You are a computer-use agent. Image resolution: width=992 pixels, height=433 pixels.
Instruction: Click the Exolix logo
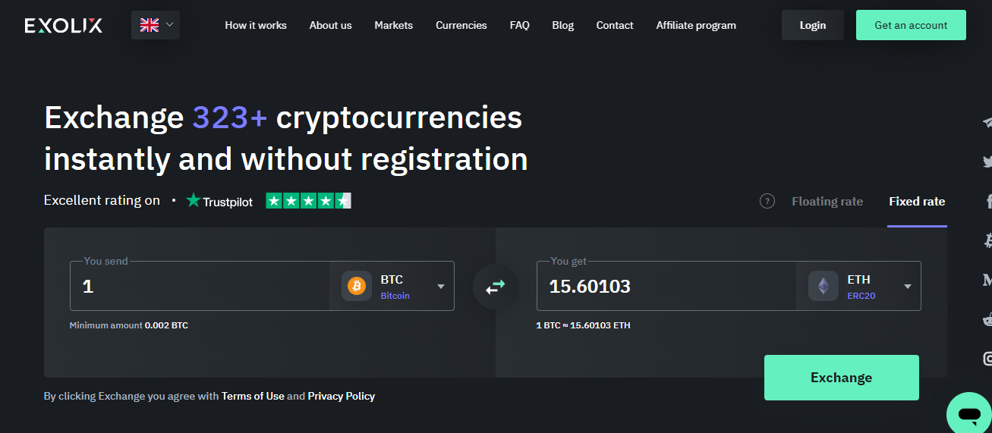(x=63, y=25)
